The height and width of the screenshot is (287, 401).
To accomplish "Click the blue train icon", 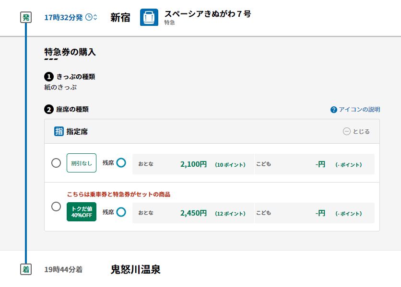I will pyautogui.click(x=149, y=17).
